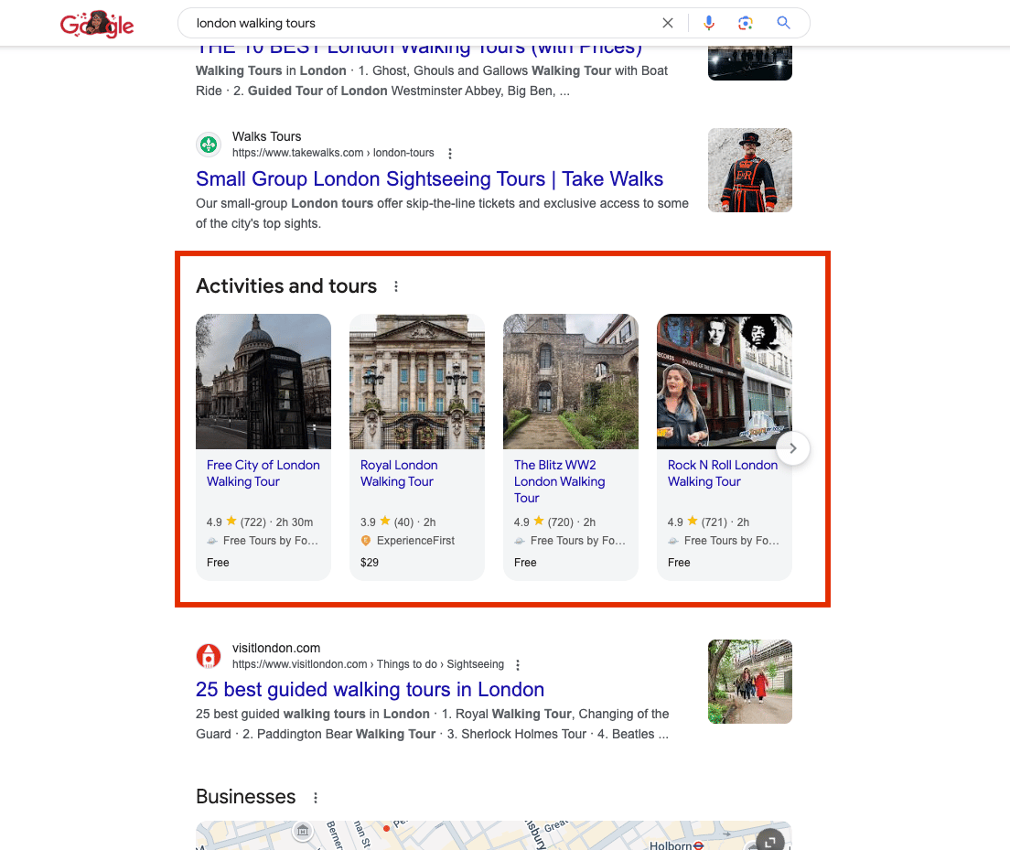The height and width of the screenshot is (850, 1010).
Task: Click the 4.9 (722) · 2h 30m rating
Action: pyautogui.click(x=260, y=522)
